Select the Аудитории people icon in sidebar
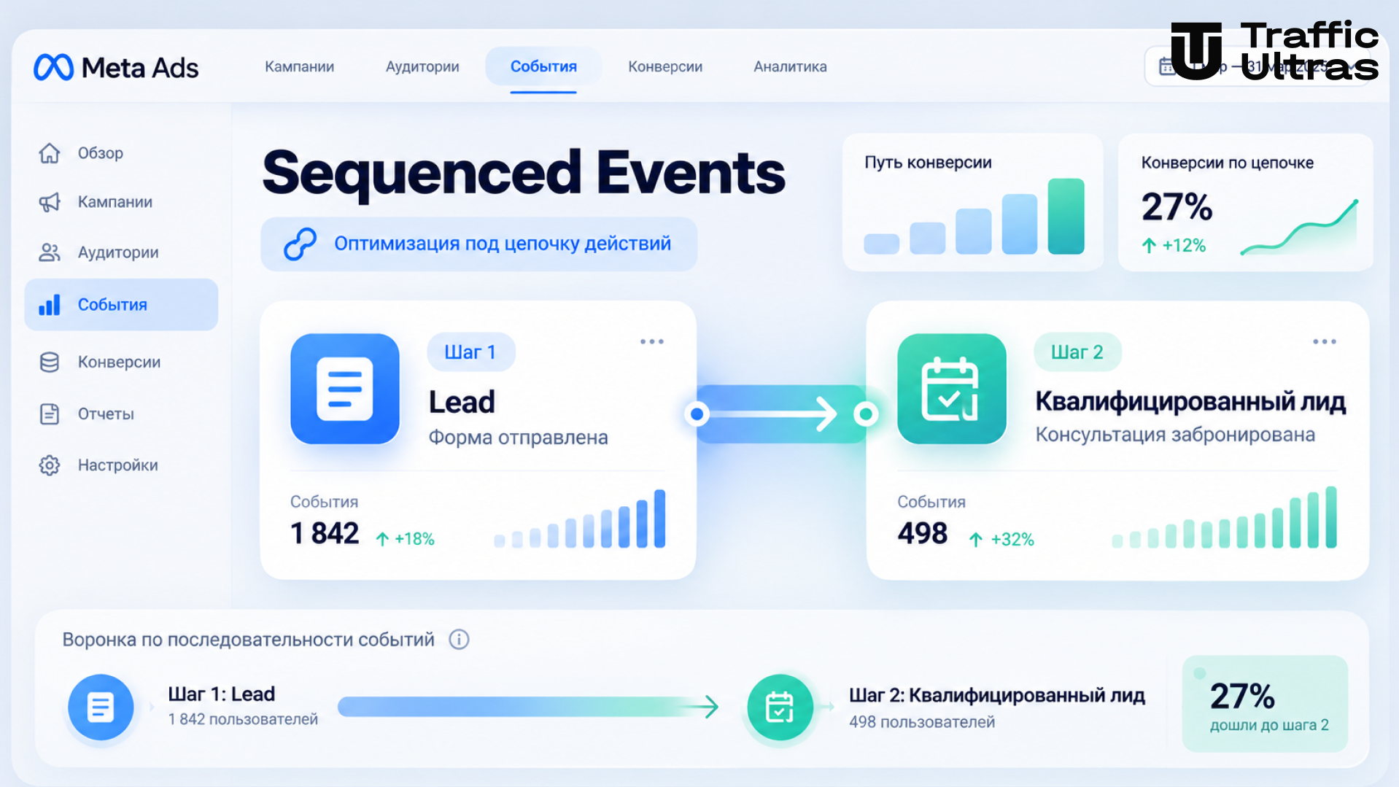Image resolution: width=1399 pixels, height=787 pixels. tap(49, 252)
